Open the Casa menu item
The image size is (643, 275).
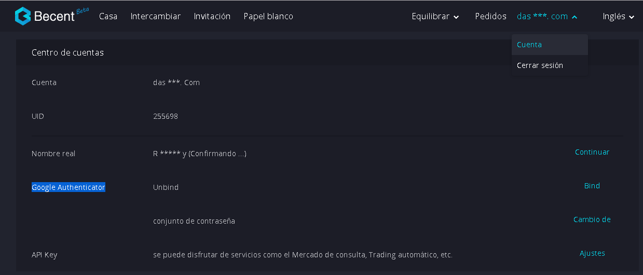(108, 16)
